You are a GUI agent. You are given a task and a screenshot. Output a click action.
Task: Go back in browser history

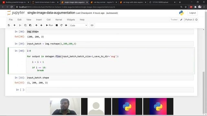(x=3, y=7)
